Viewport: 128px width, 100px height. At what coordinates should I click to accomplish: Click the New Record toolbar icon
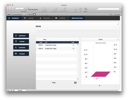coord(55,9)
